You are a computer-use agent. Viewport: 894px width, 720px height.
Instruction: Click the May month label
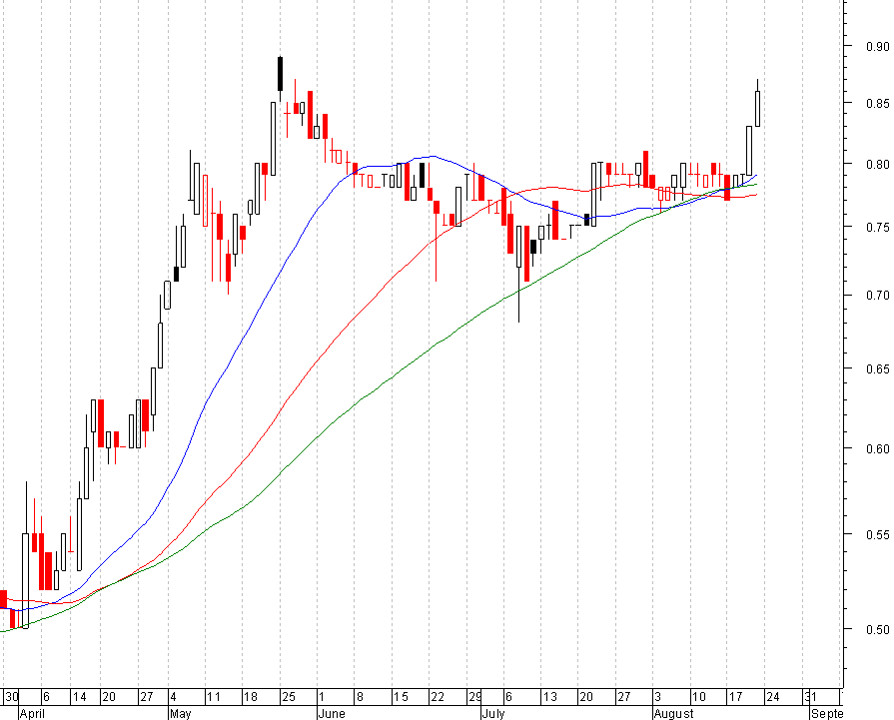tap(180, 714)
